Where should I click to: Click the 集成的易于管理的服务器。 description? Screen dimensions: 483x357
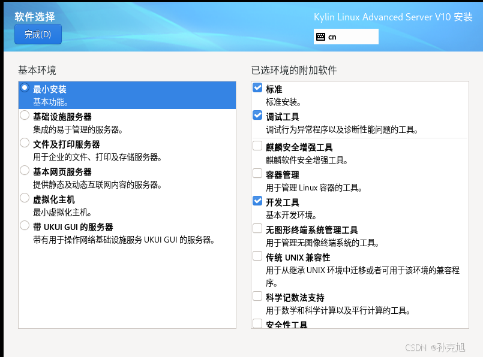pyautogui.click(x=78, y=130)
